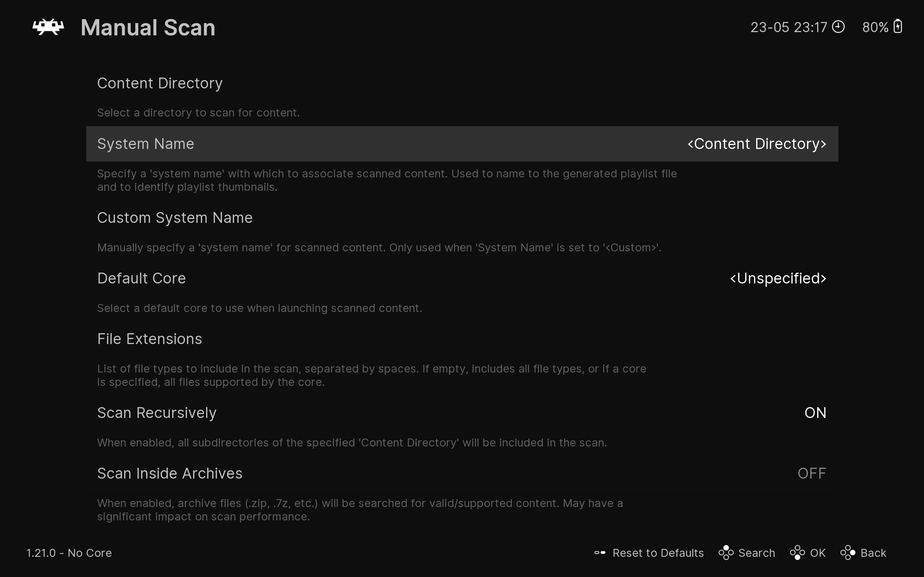
Task: Select the Default Core entry
Action: pos(462,278)
